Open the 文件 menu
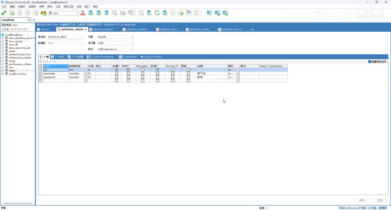 pyautogui.click(x=4, y=6)
